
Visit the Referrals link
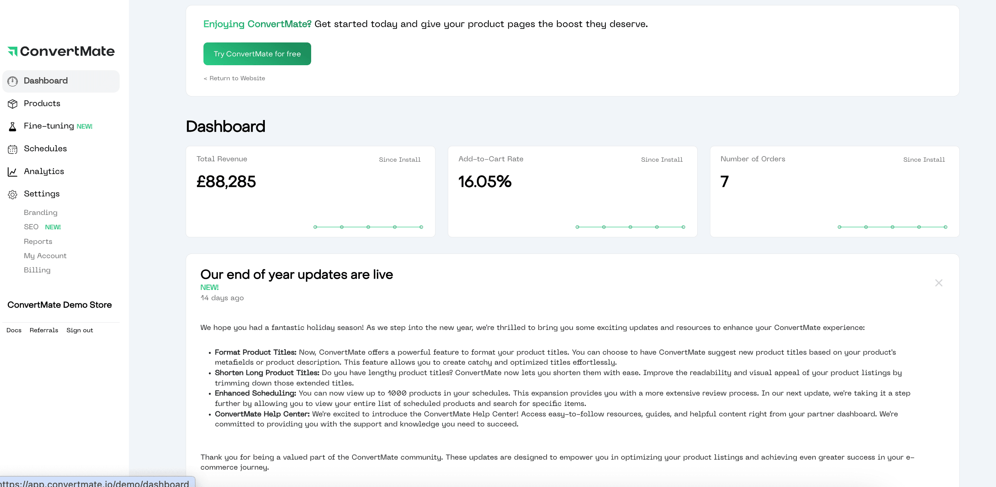pos(44,330)
